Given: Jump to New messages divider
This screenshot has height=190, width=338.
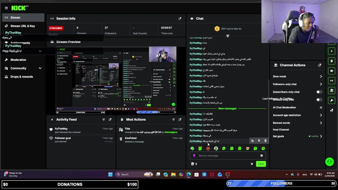Looking at the screenshot, I should click(x=227, y=108).
